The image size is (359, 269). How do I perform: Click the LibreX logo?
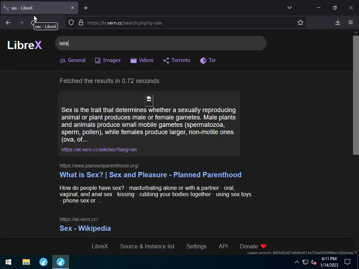tap(25, 45)
